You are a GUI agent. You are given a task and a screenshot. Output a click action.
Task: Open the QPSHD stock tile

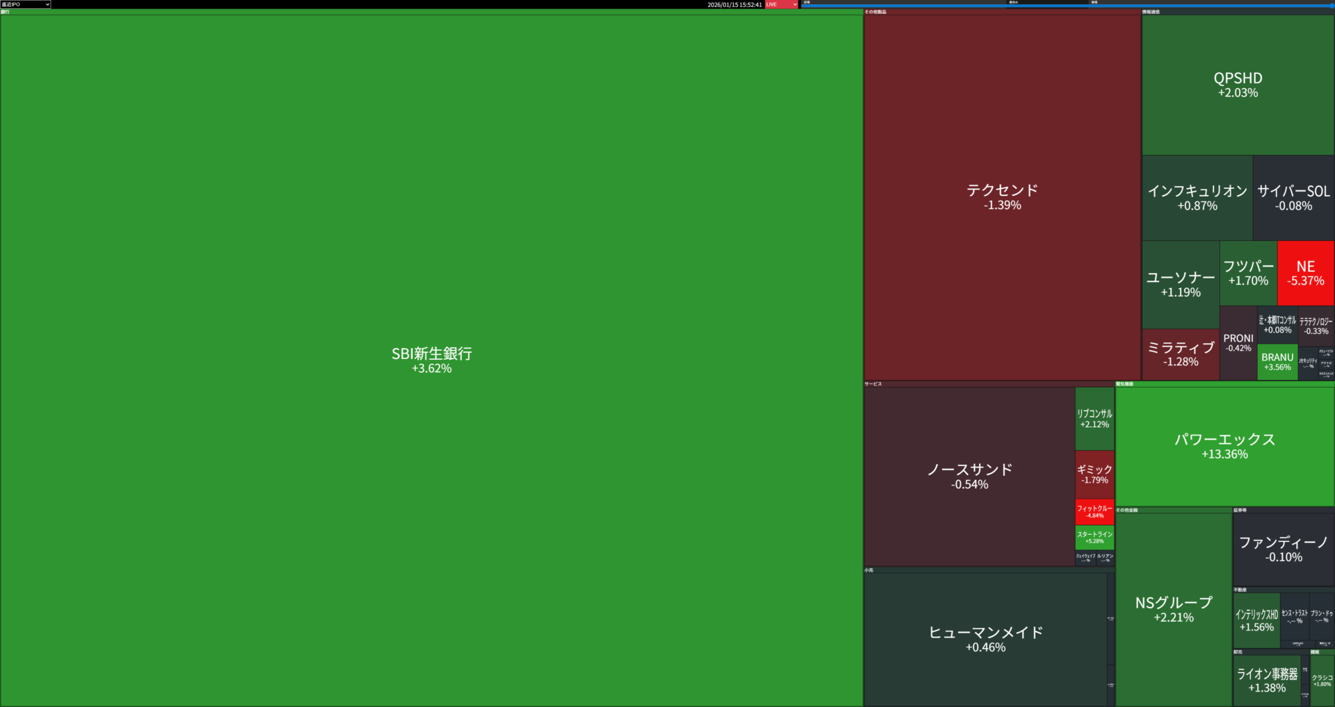[x=1238, y=85]
